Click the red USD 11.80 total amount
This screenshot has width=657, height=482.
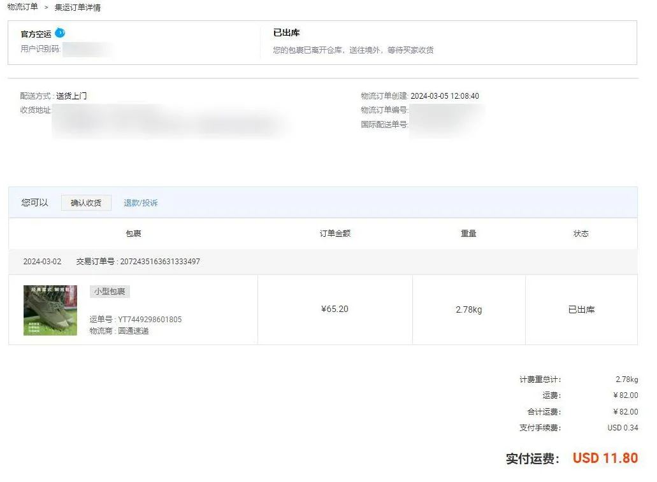point(605,458)
